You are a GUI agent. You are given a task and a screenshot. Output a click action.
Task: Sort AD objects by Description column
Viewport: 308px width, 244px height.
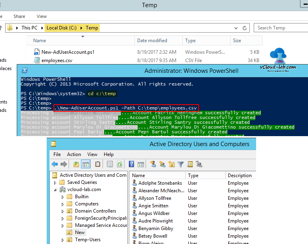241,176
